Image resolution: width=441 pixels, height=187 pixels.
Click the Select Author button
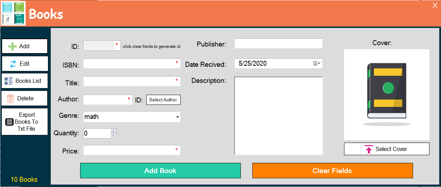point(163,100)
